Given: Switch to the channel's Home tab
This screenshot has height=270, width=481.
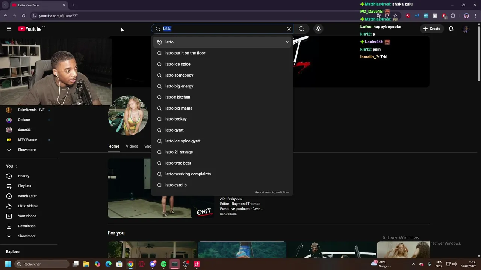Looking at the screenshot, I should [114, 147].
